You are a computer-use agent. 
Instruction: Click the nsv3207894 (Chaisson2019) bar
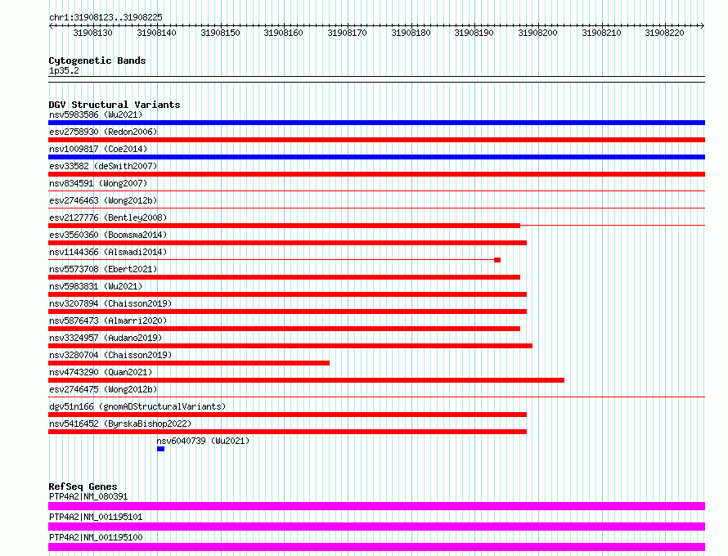coord(287,312)
